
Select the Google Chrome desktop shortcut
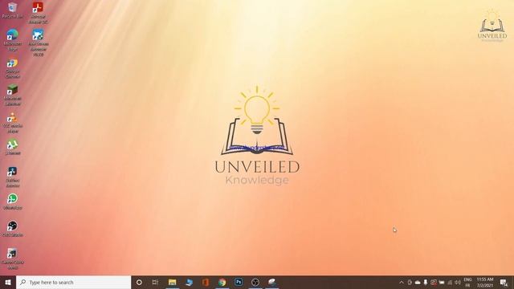(x=13, y=67)
